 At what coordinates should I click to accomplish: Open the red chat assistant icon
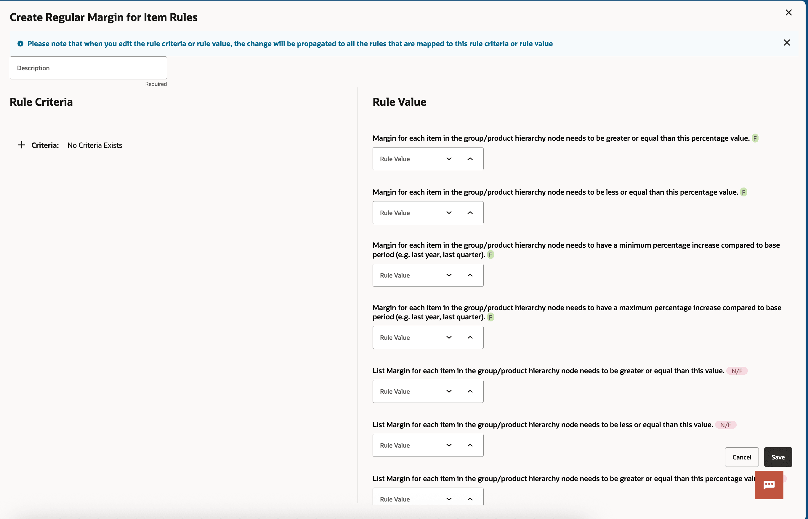coord(769,485)
